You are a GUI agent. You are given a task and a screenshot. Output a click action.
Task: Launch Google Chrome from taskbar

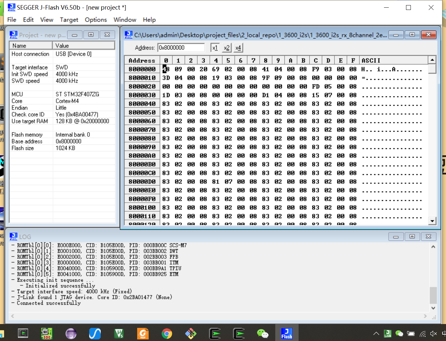pos(167,334)
